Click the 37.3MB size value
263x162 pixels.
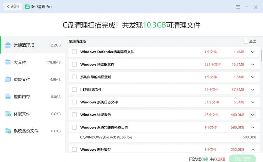pos(238,89)
